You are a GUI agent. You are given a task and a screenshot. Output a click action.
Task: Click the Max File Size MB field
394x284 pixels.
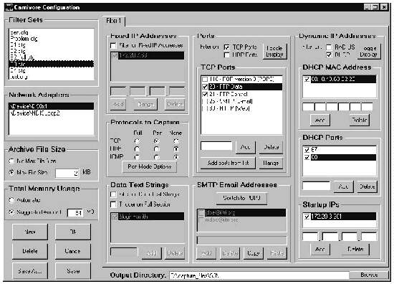pyautogui.click(x=67, y=173)
